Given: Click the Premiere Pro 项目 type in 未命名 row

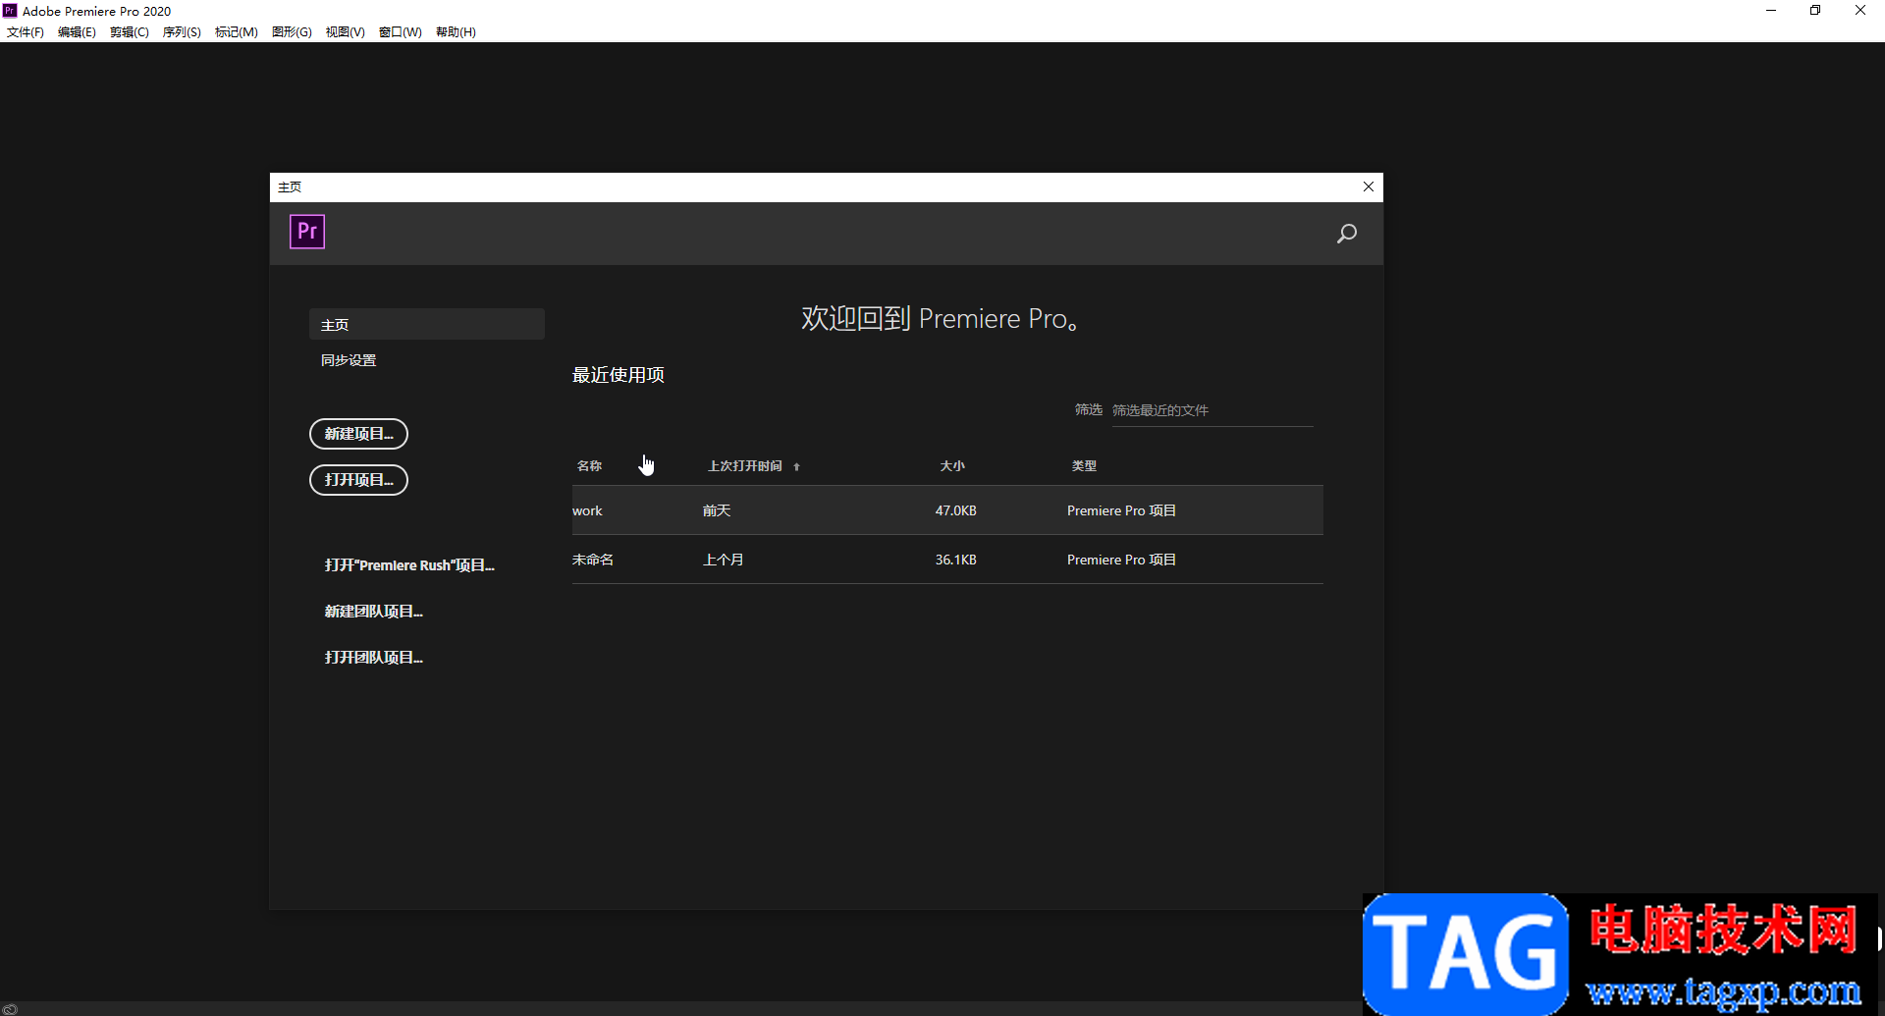Looking at the screenshot, I should 1121,560.
